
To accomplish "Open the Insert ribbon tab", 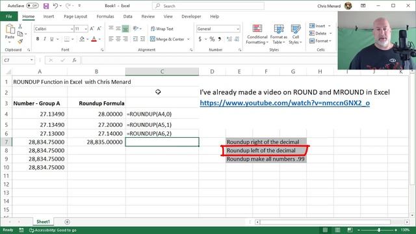I will 49,16.
